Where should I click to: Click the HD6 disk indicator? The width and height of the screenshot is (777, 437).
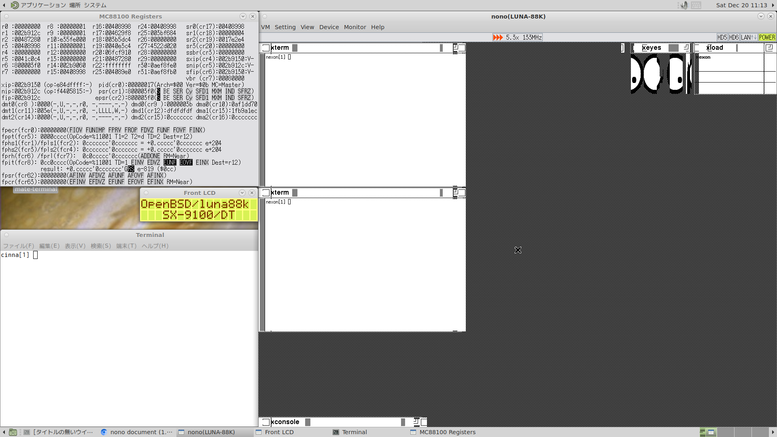pyautogui.click(x=734, y=37)
